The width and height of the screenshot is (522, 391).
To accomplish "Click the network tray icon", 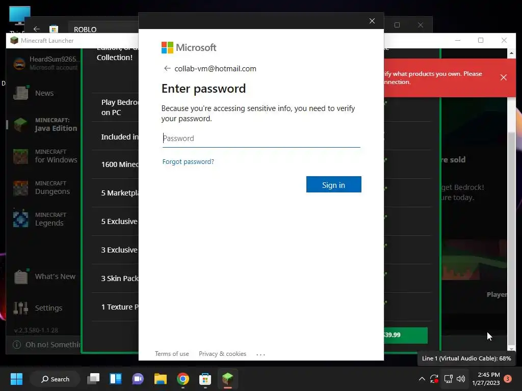I will click(448, 379).
